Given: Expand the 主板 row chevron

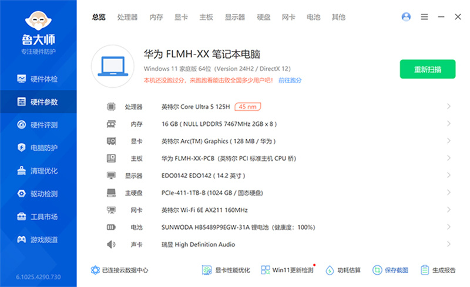Looking at the screenshot, I should (449, 158).
